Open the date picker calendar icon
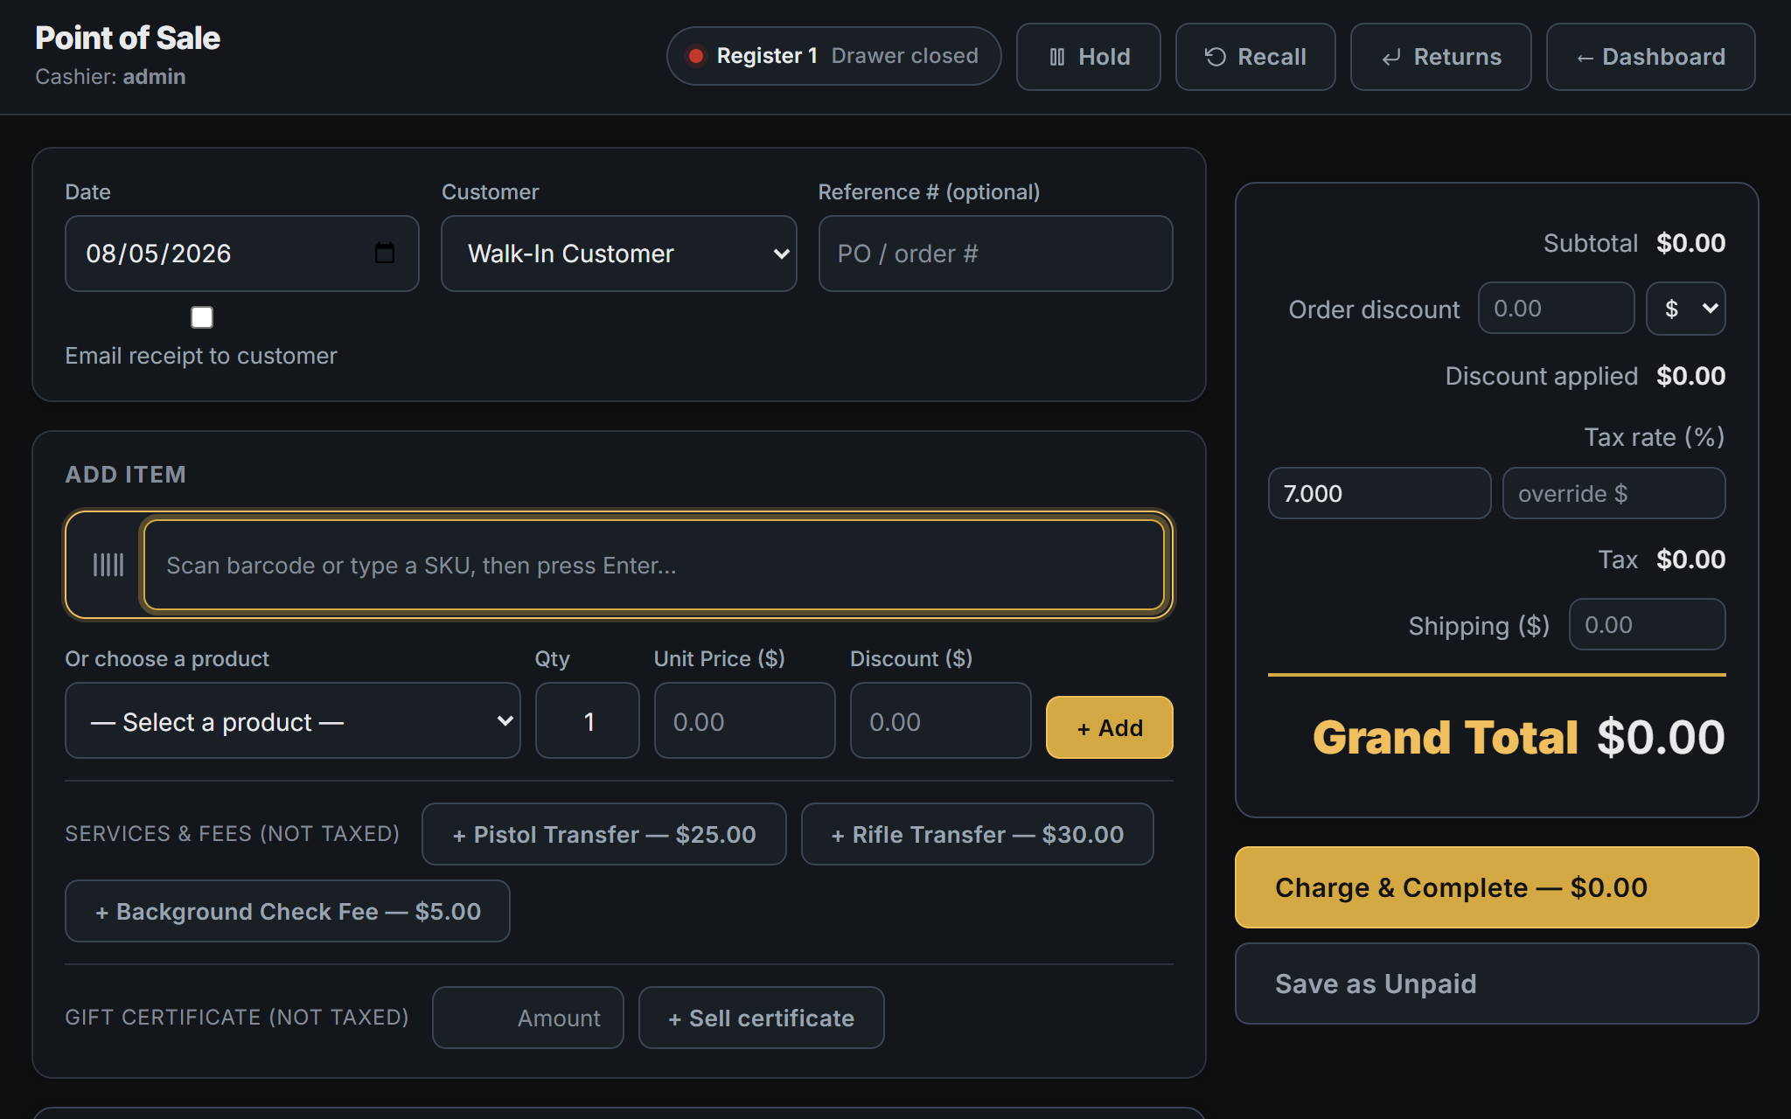Image resolution: width=1791 pixels, height=1119 pixels. [385, 254]
